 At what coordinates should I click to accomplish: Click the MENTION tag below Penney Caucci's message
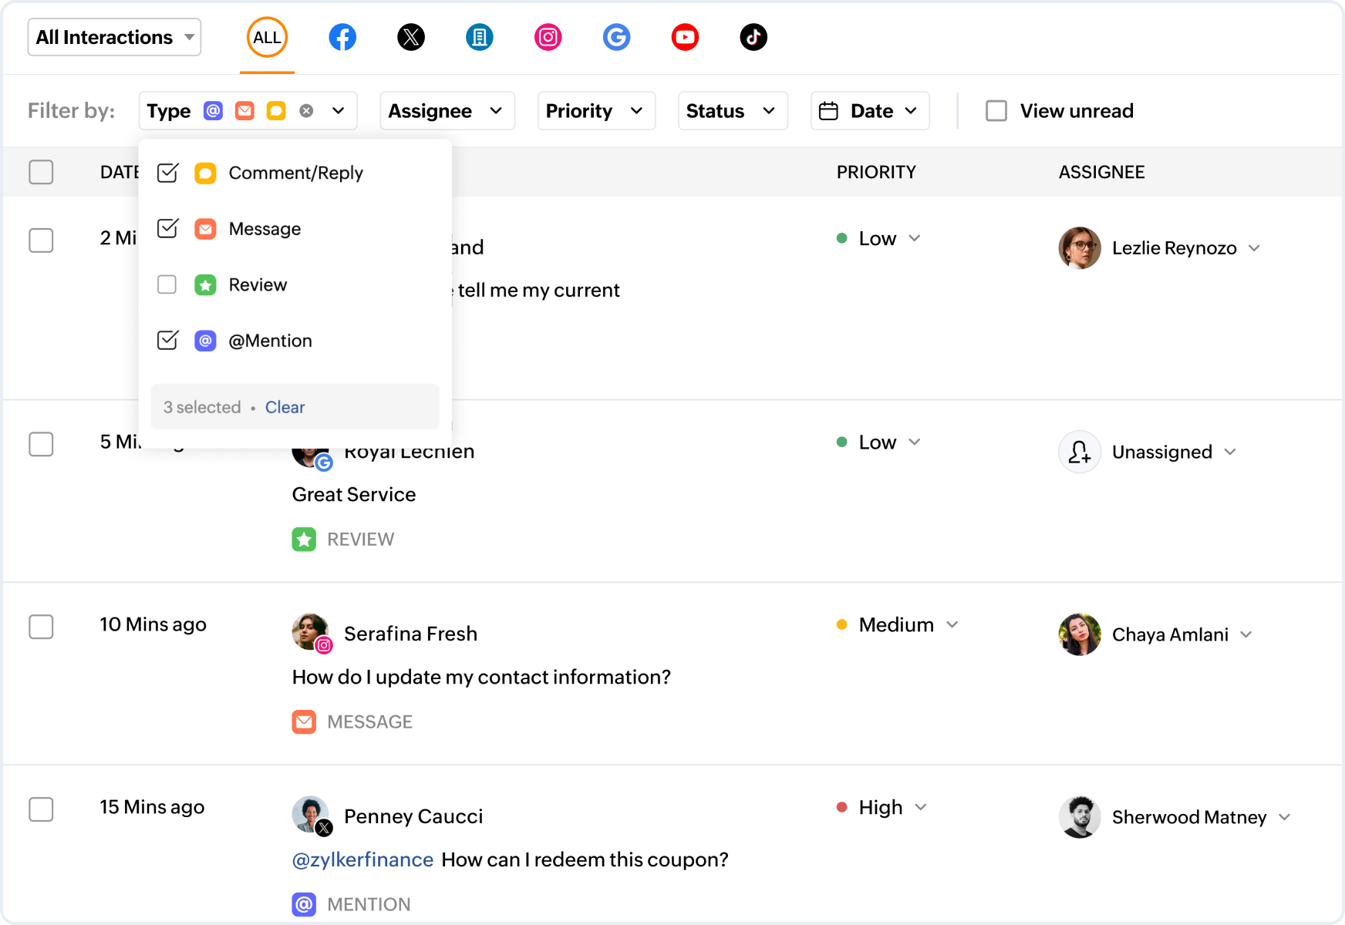click(352, 903)
